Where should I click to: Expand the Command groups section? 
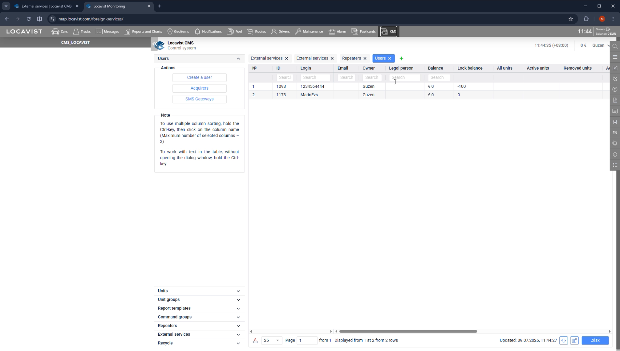[199, 317]
